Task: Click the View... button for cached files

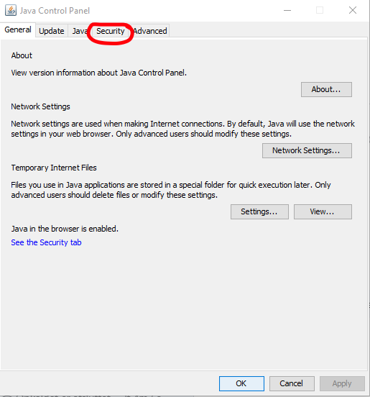Action: pos(323,211)
